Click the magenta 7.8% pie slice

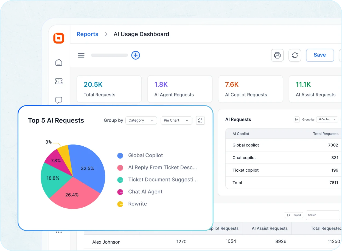click(x=57, y=161)
